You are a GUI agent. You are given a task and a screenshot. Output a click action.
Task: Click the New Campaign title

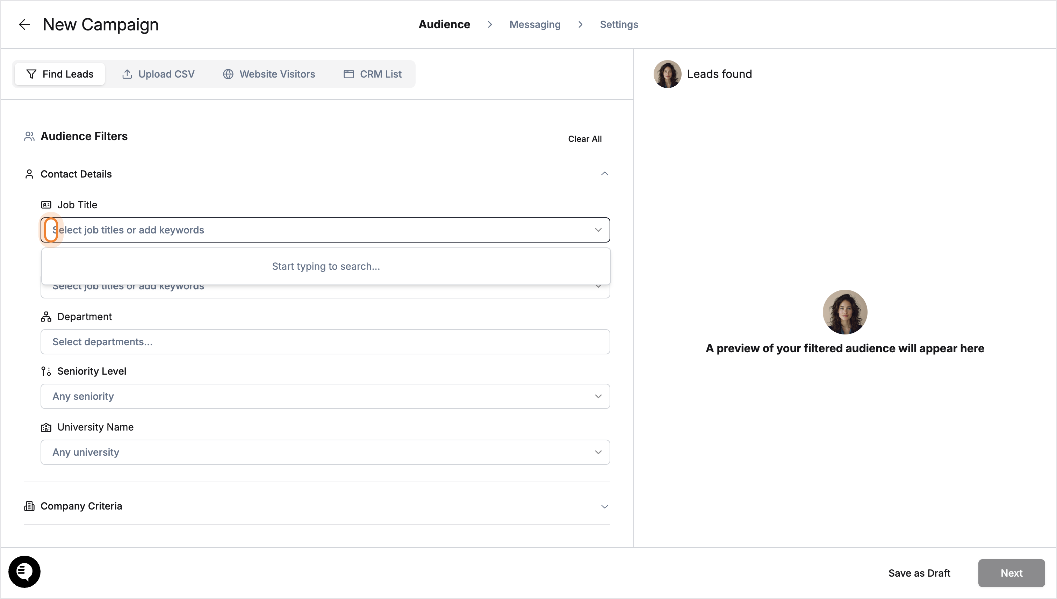click(101, 25)
